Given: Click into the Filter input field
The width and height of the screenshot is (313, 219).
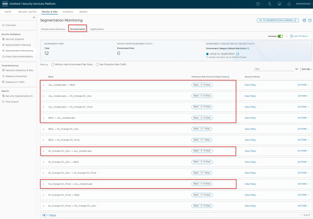Looking at the screenshot, I should tap(274, 69).
